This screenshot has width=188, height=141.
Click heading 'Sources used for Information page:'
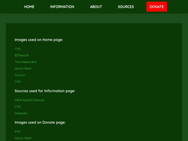[x=45, y=91]
